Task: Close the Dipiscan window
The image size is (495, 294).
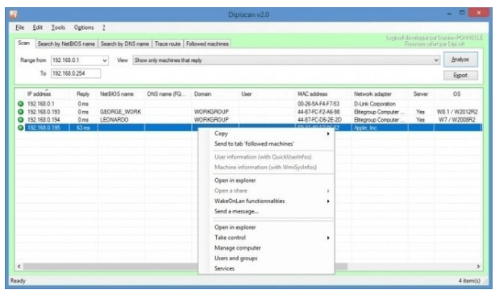Action: tap(478, 13)
